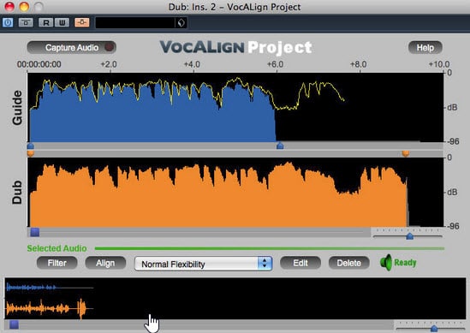Viewport: 470px width, 333px height.
Task: Click the Flexibility dropdown stepper arrows
Action: [x=265, y=264]
